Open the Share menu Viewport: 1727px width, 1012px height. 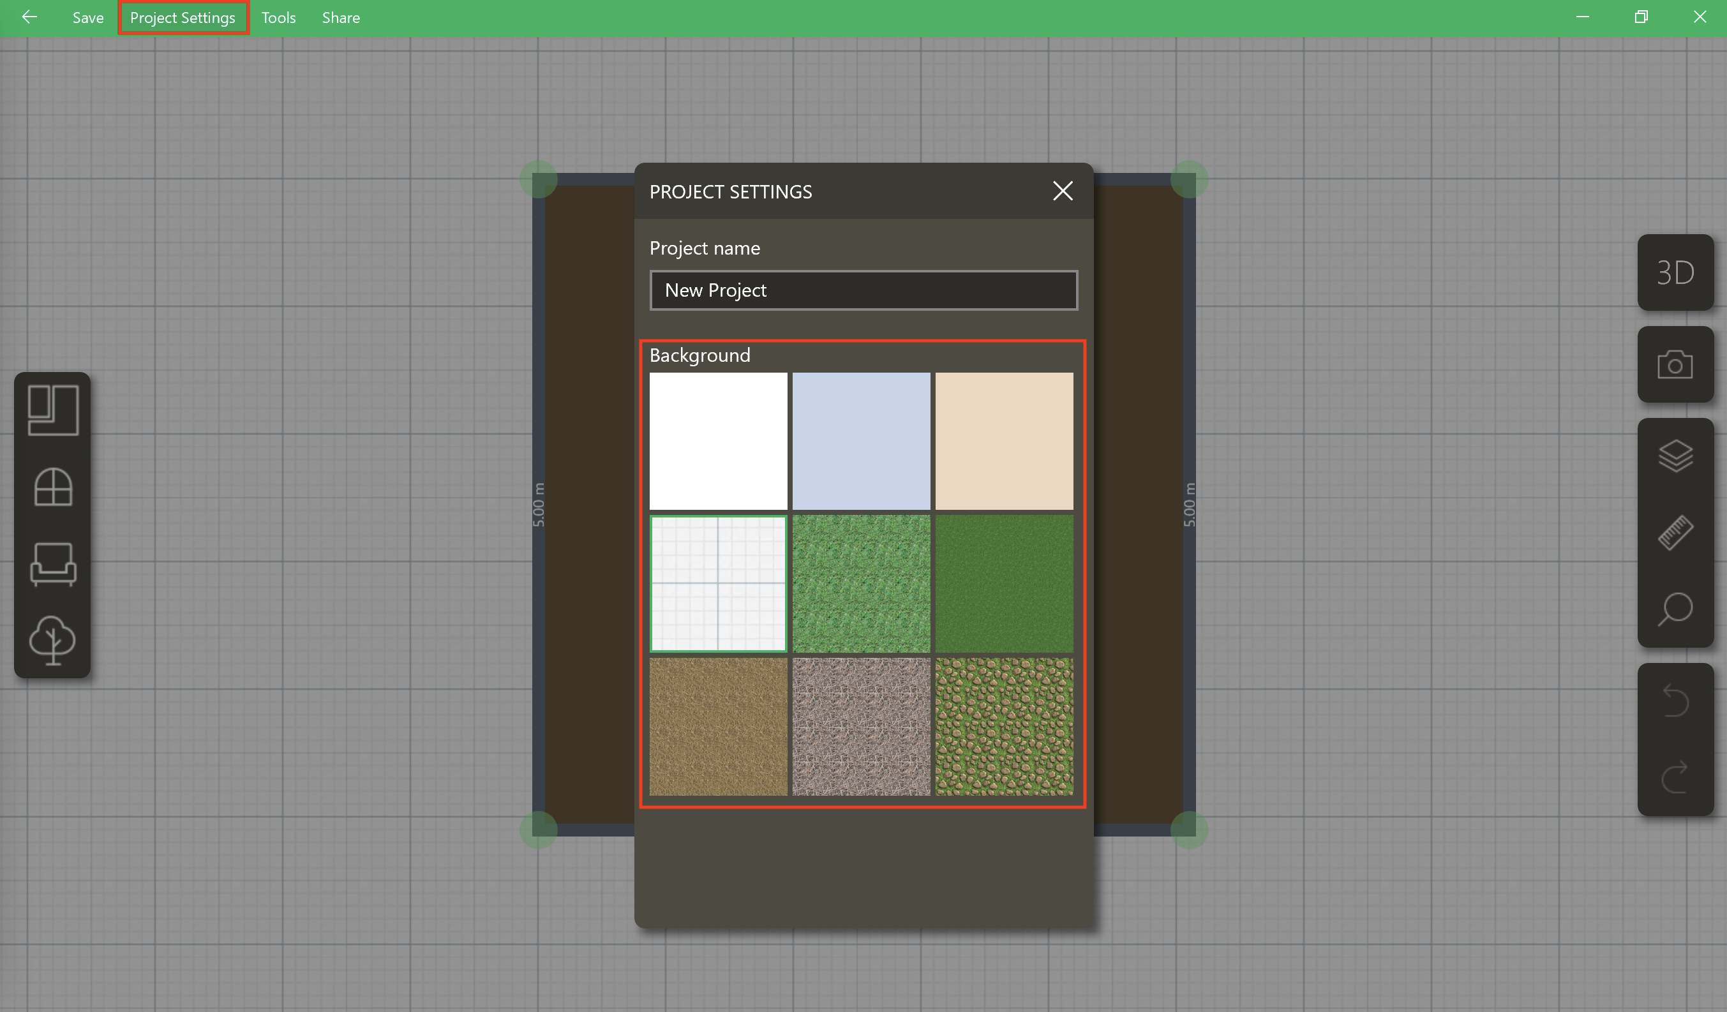coord(341,18)
